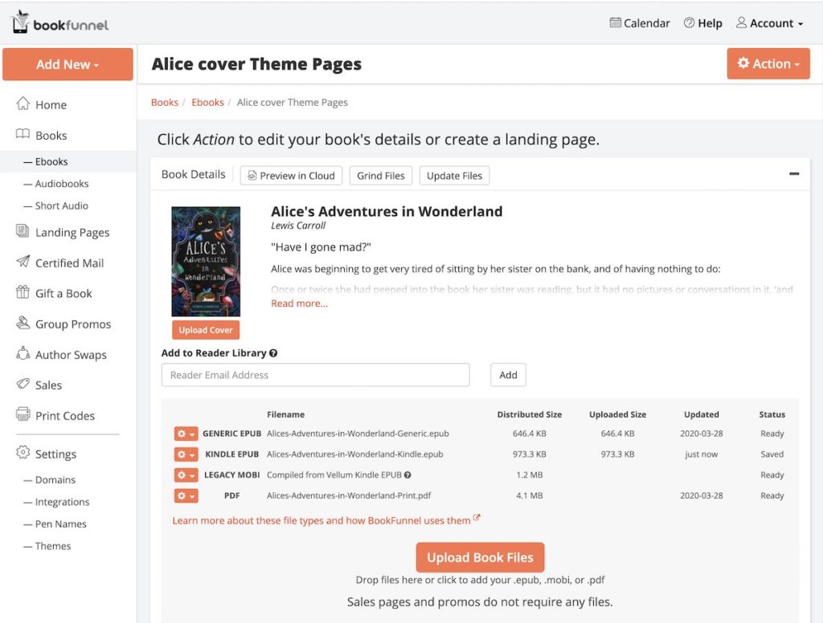823x623 pixels.
Task: Click the open-book Books icon
Action: (23, 134)
